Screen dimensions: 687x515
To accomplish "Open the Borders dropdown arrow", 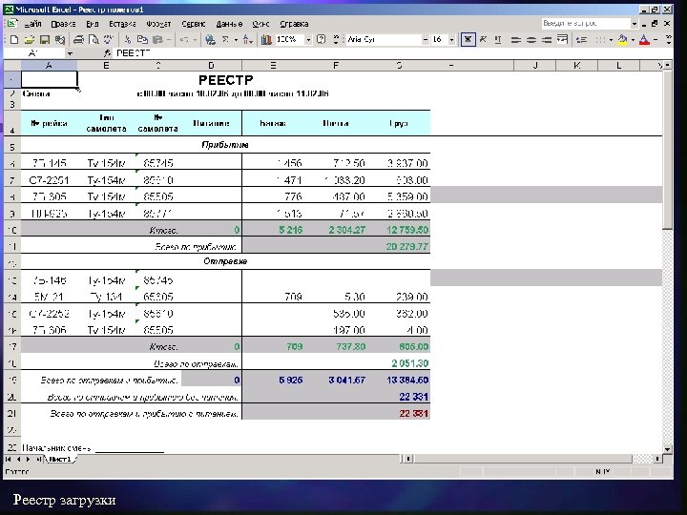I will click(611, 40).
